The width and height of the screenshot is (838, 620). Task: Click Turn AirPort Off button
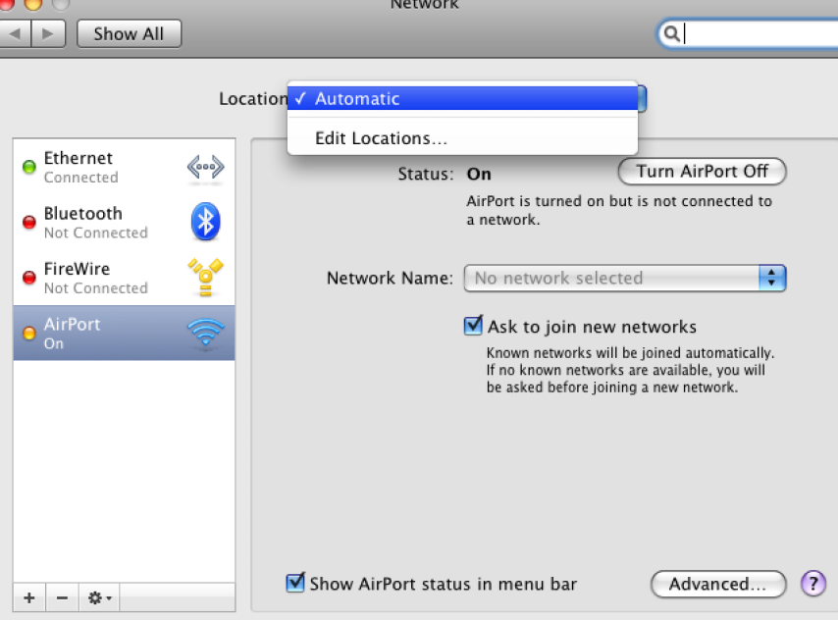702,171
